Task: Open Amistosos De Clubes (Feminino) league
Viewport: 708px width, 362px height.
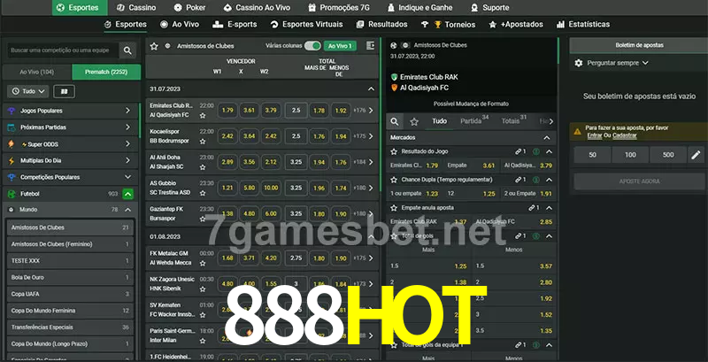Action: (70, 244)
